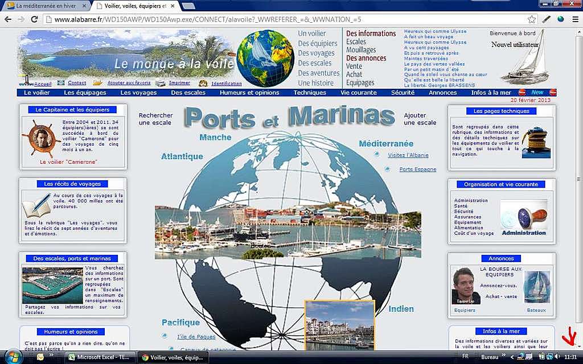Open Chrome menu hamburger icon
583x364 pixels.
point(575,19)
